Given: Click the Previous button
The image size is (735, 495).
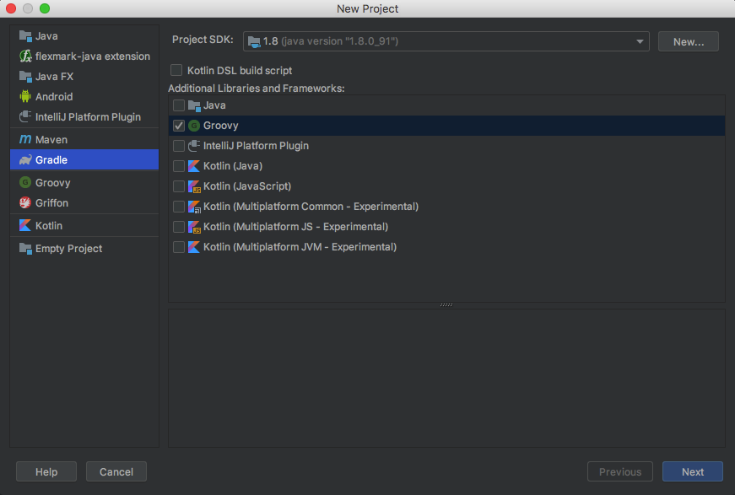Looking at the screenshot, I should (619, 471).
